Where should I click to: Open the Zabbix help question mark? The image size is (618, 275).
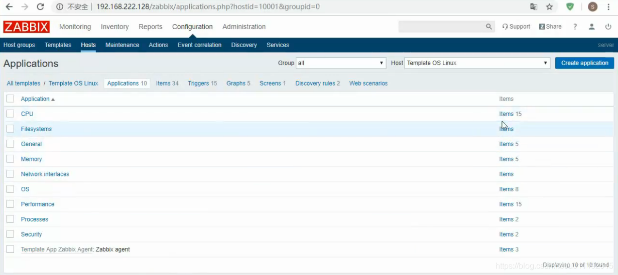[x=575, y=27]
